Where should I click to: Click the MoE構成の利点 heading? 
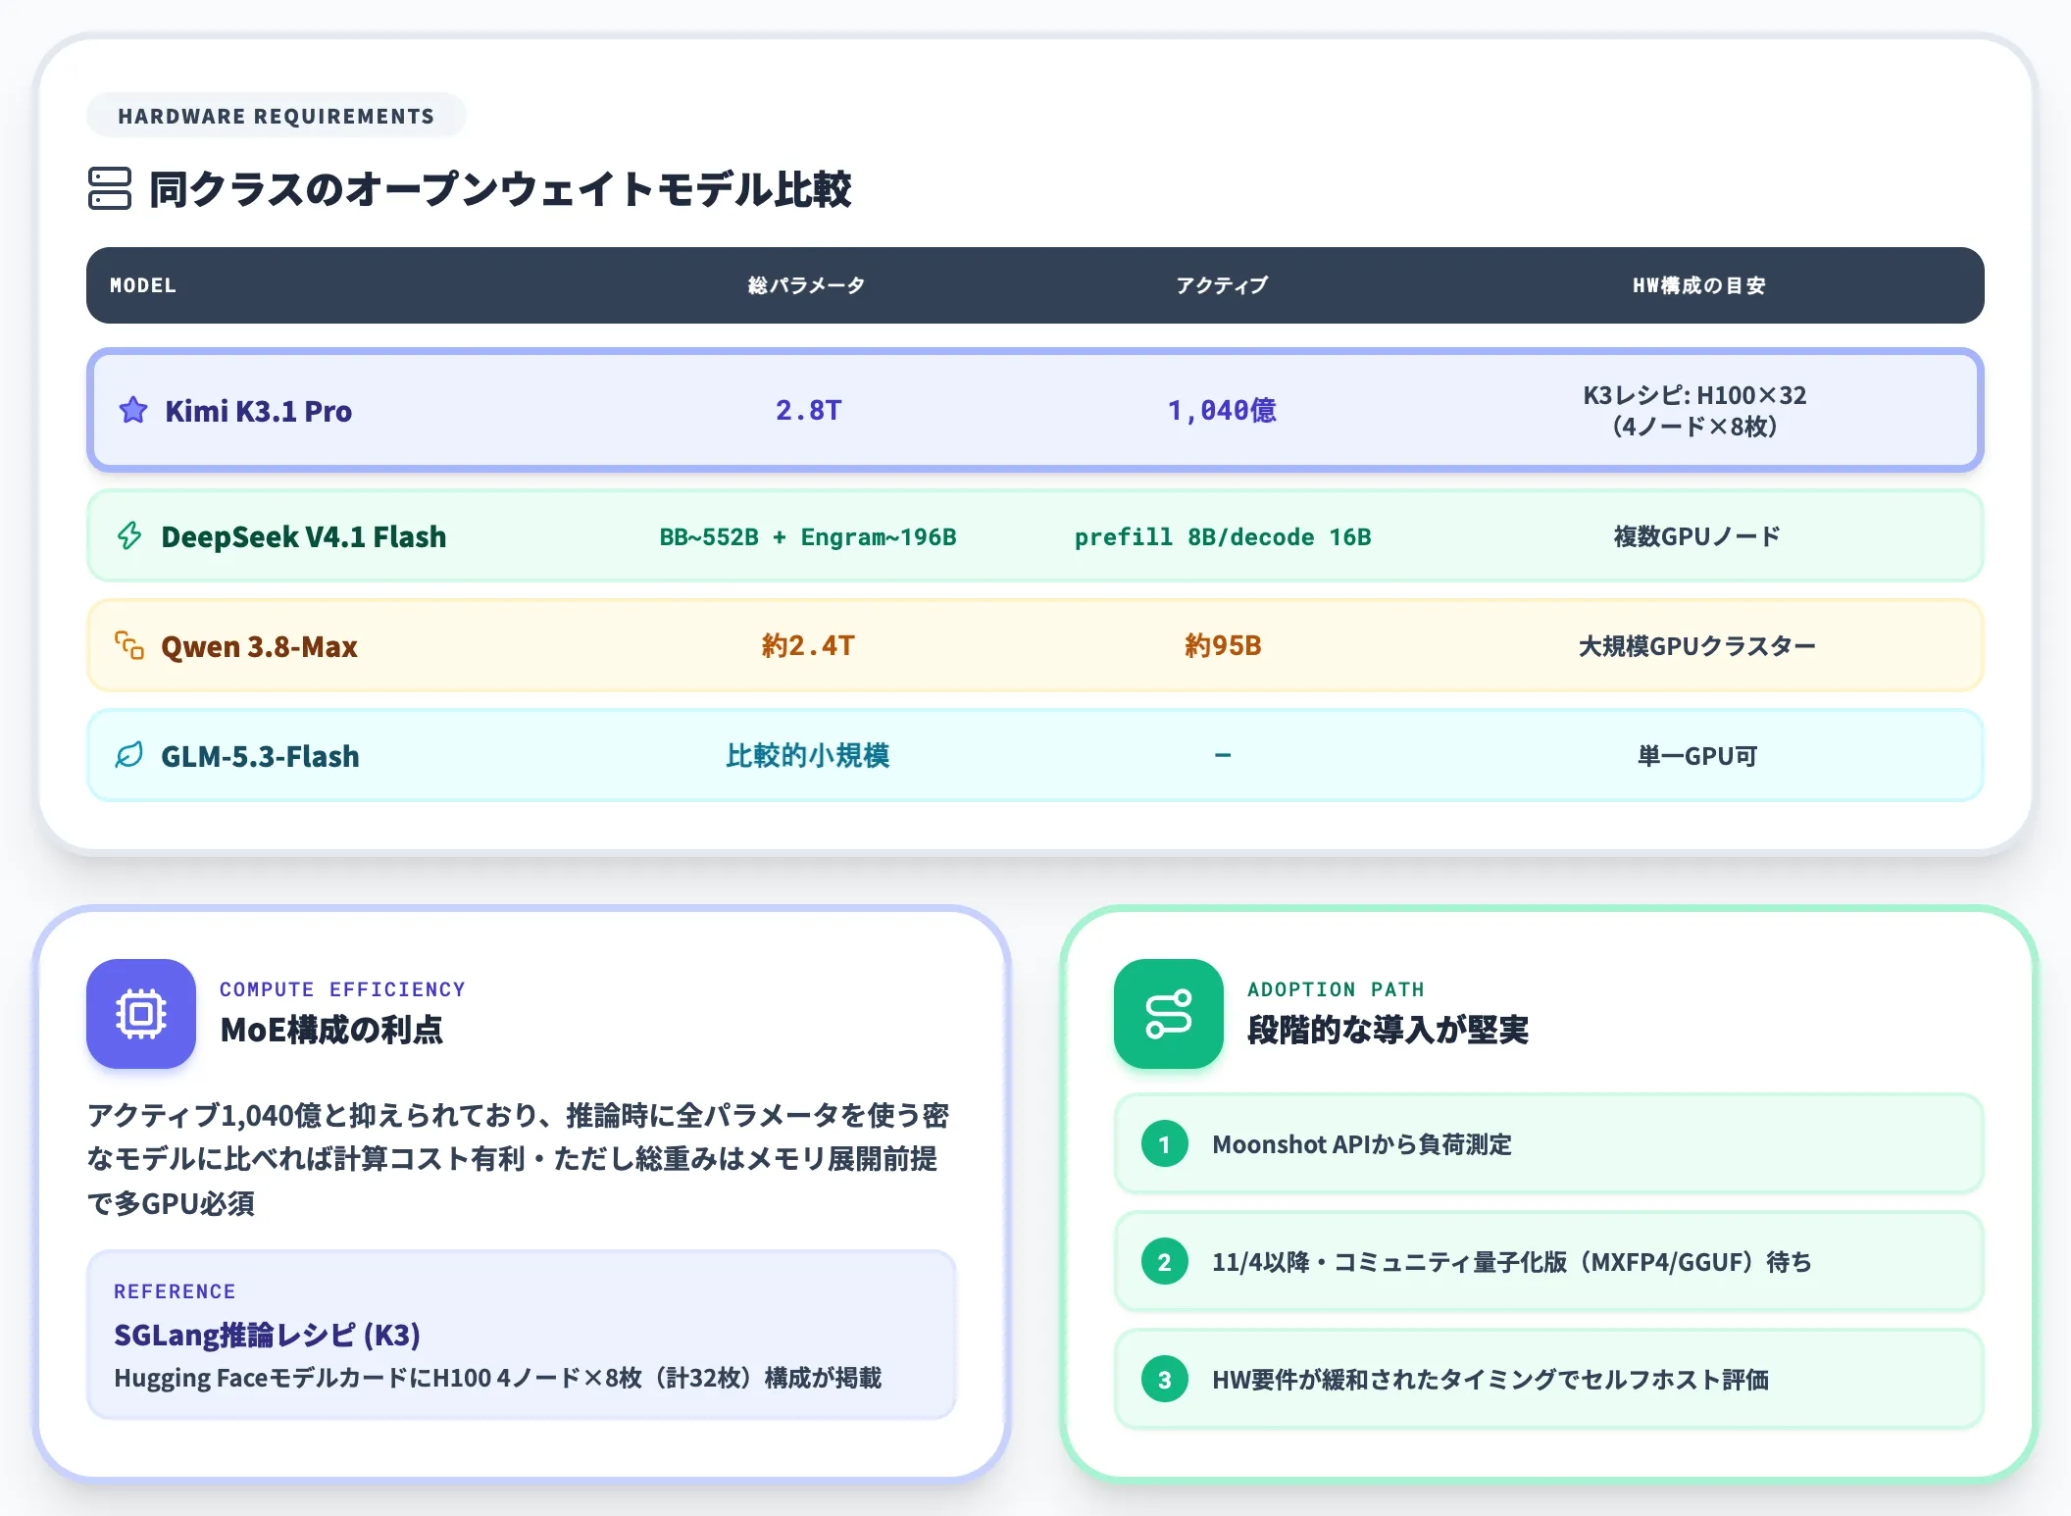point(331,1030)
